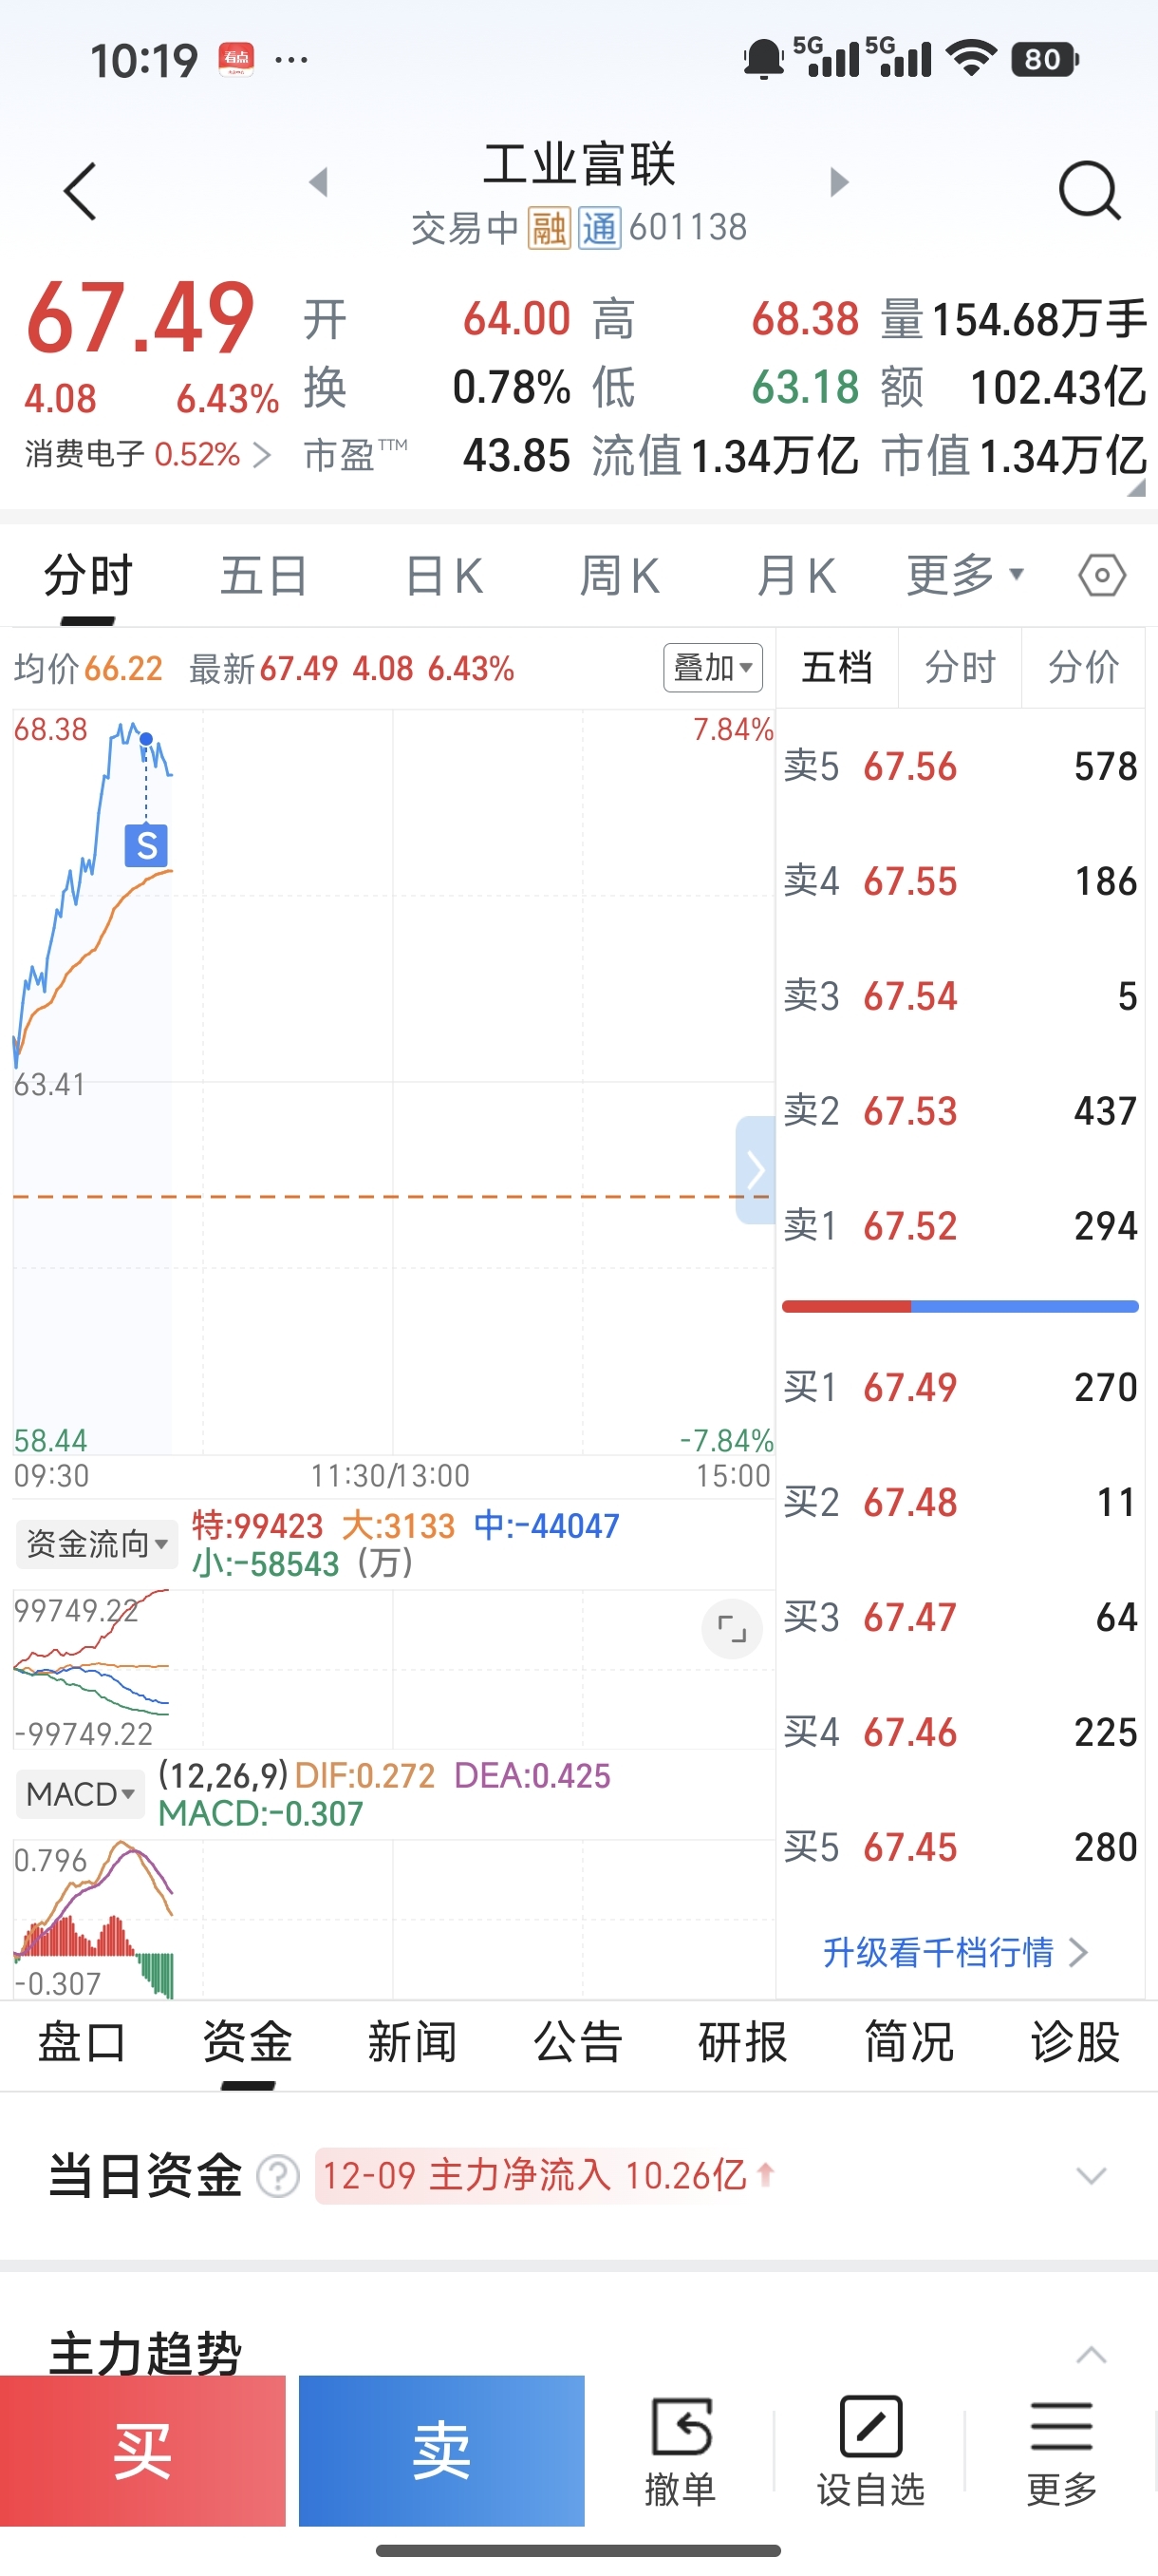Select 卖3 price 67.54 row
1158x2576 pixels.
(x=961, y=997)
